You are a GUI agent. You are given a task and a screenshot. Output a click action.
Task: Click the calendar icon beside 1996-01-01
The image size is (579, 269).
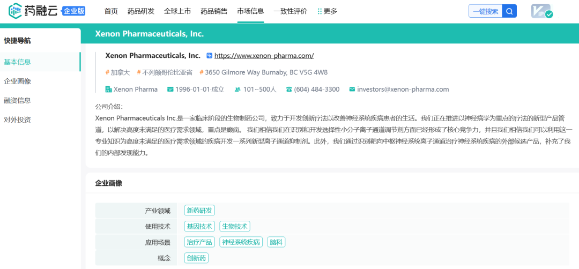click(x=170, y=89)
